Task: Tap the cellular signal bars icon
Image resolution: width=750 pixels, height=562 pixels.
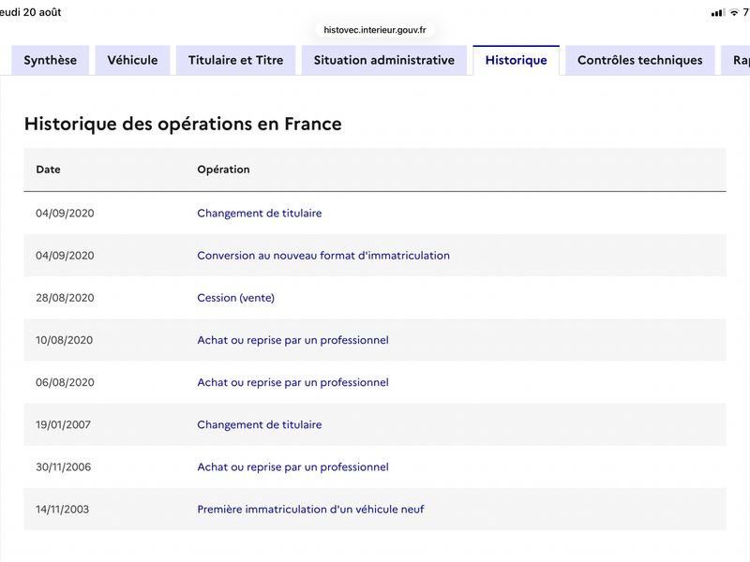Action: pyautogui.click(x=717, y=13)
